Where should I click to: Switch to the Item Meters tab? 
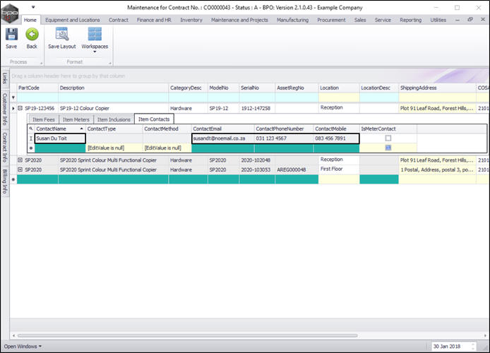[76, 119]
